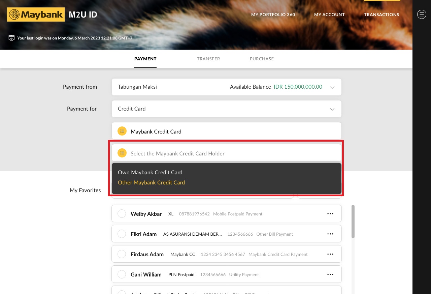431x294 pixels.
Task: Choose Own Maybank Credit Card option
Action: tap(150, 172)
